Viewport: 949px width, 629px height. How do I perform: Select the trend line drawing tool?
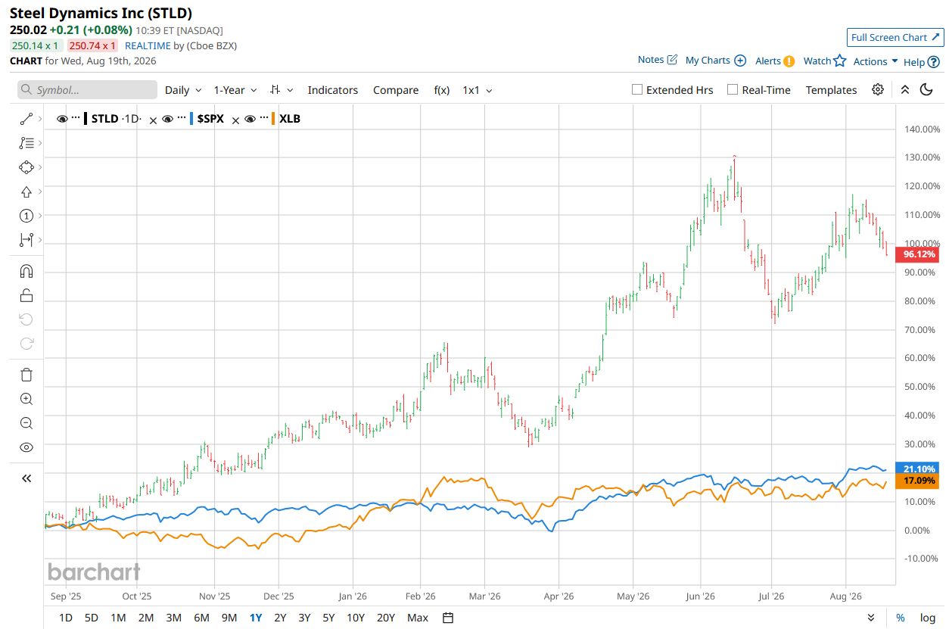26,119
